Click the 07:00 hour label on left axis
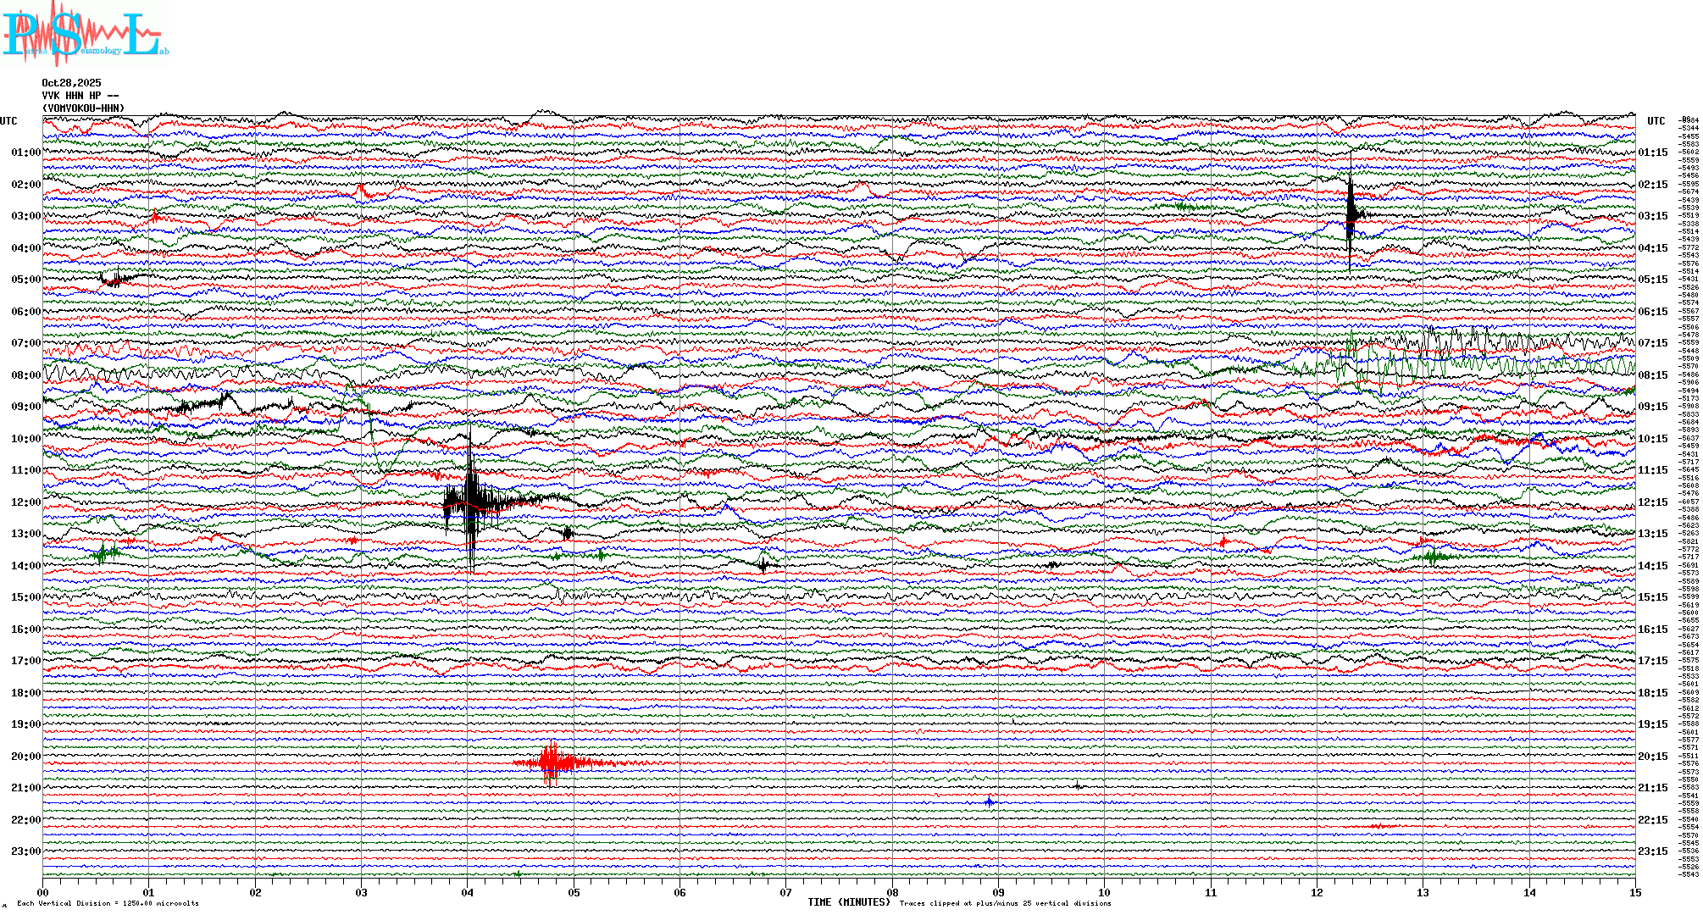The height and width of the screenshot is (915, 1703). [25, 343]
